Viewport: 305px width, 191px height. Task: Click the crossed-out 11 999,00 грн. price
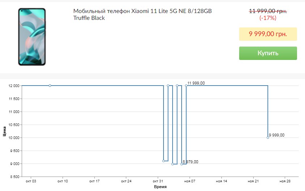268,11
